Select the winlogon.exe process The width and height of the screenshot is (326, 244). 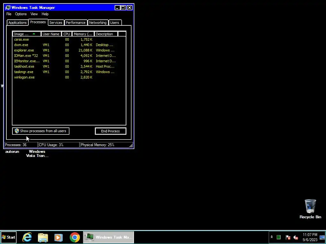69,77
